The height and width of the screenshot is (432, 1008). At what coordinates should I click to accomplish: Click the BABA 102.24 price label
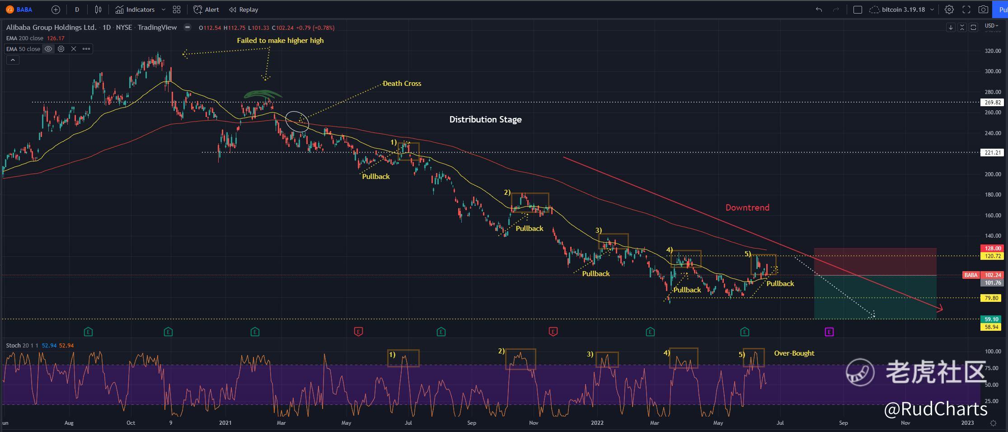[983, 275]
